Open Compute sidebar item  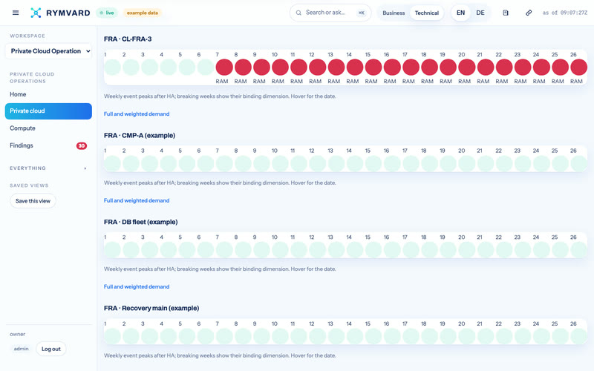coord(48,128)
